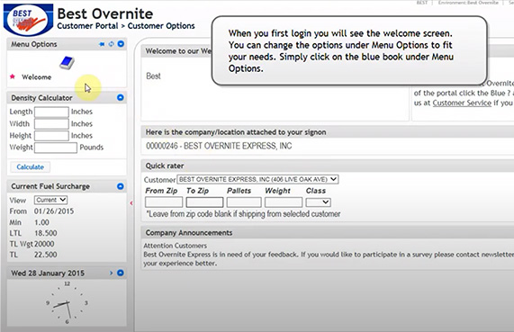Click the 'Customer Portal > Customer Options' breadcrumb
514x332 pixels.
pyautogui.click(x=126, y=26)
